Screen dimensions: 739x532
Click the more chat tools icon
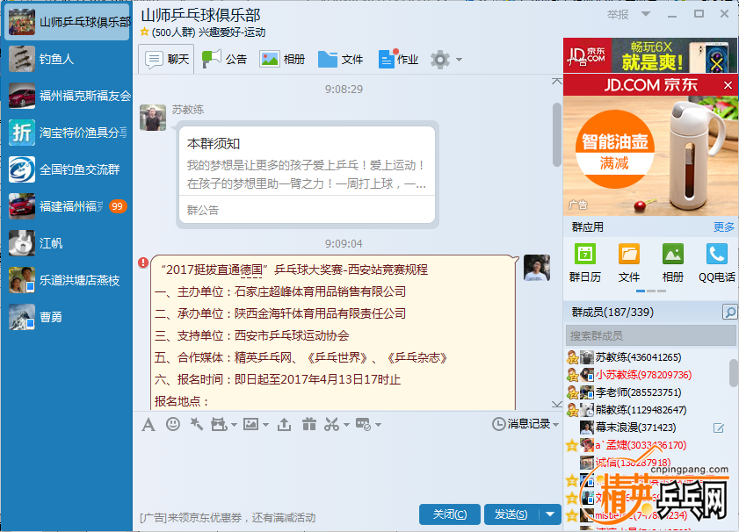[x=363, y=424]
